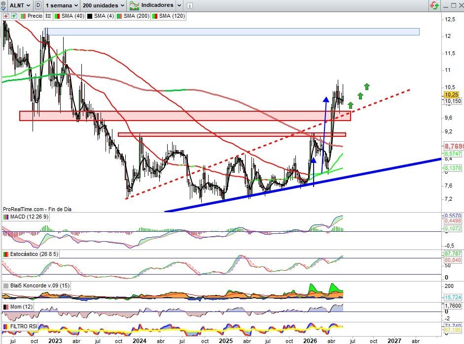This screenshot has width=464, height=344.
Task: Open the Blai5 Koncorde v.09 (15) label
Action: (39, 285)
